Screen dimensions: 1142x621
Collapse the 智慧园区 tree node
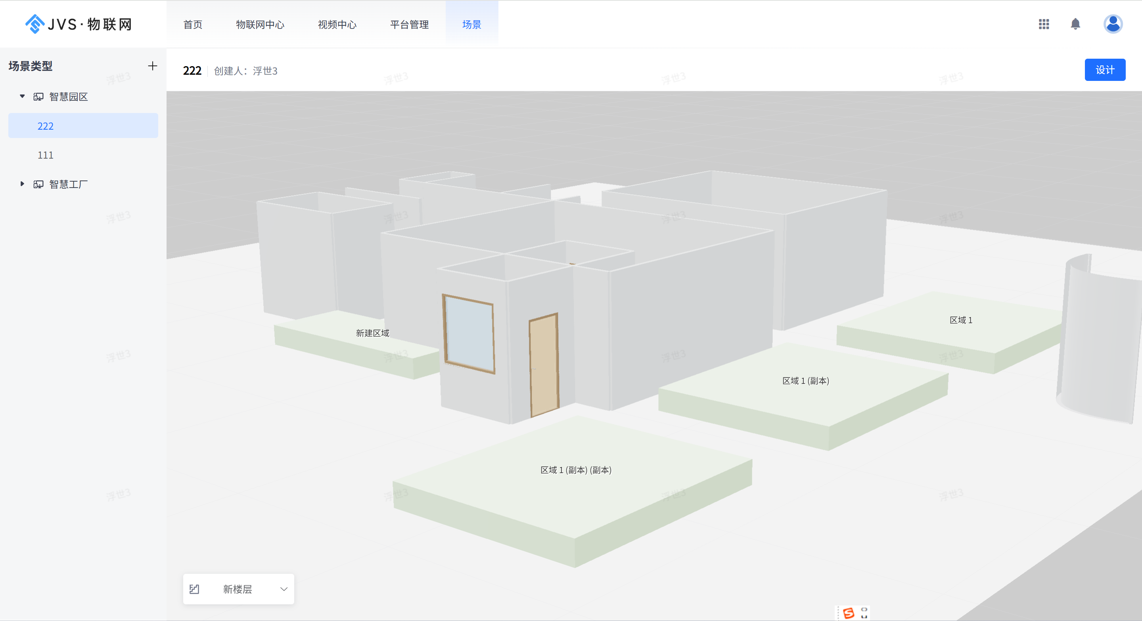[x=22, y=96]
